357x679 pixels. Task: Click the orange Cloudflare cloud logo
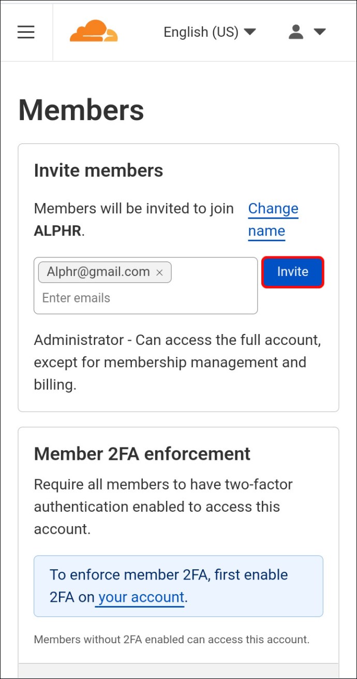click(94, 31)
